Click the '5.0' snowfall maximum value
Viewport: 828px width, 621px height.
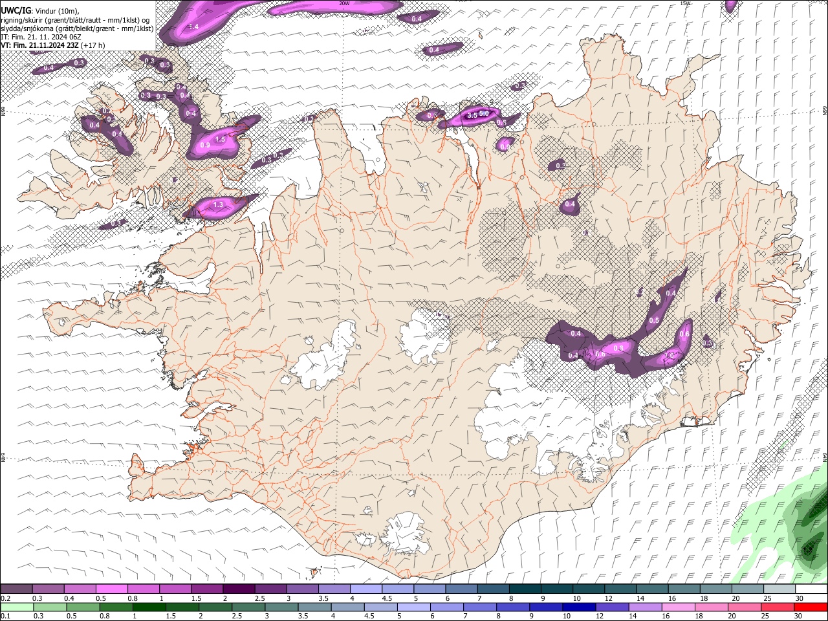point(483,113)
